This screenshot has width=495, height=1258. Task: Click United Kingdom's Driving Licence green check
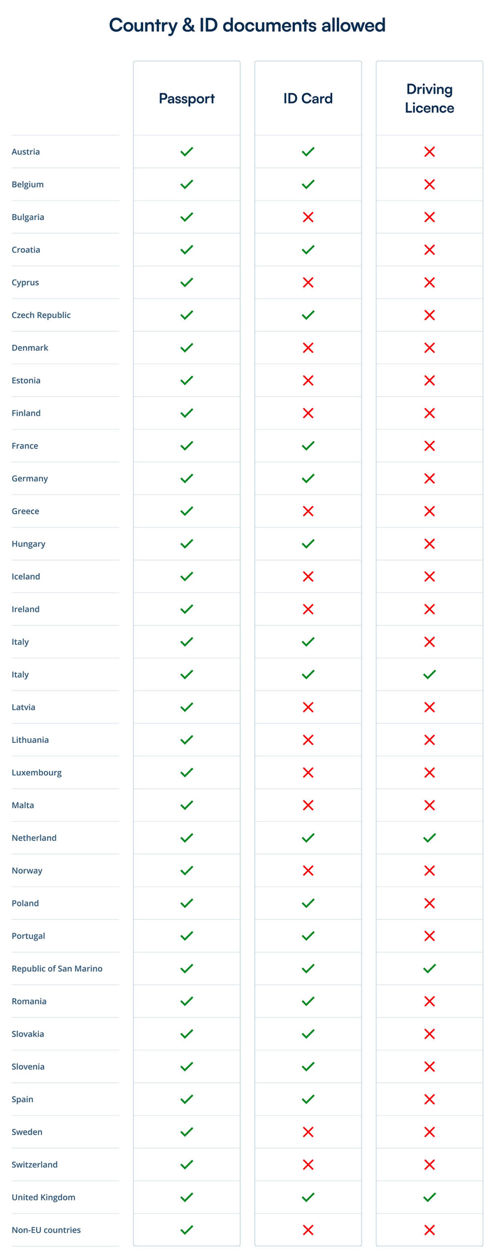(429, 1197)
